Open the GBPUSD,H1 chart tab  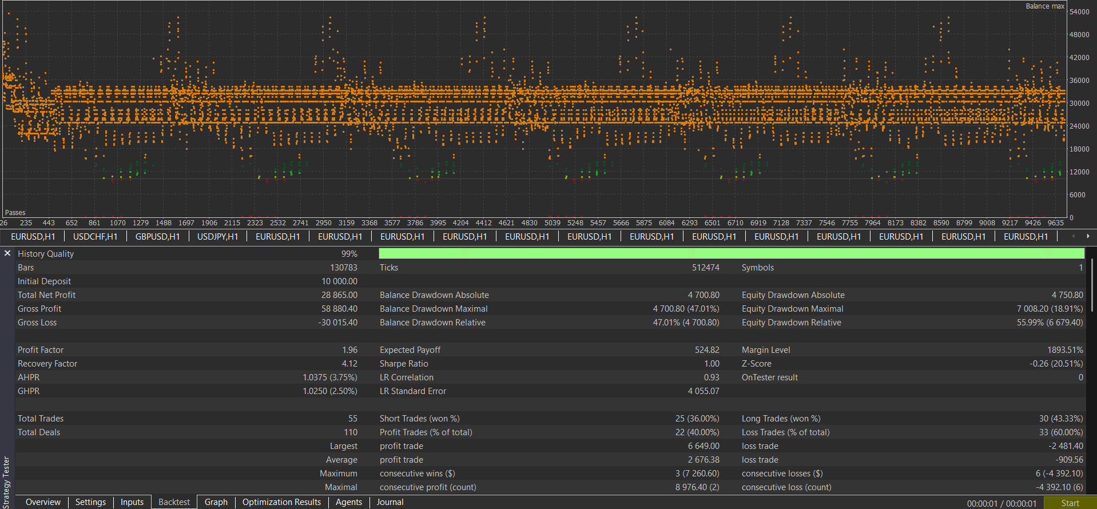(157, 237)
